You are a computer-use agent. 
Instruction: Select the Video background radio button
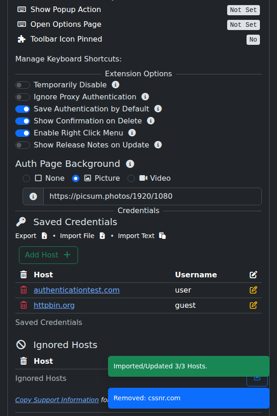click(x=131, y=178)
